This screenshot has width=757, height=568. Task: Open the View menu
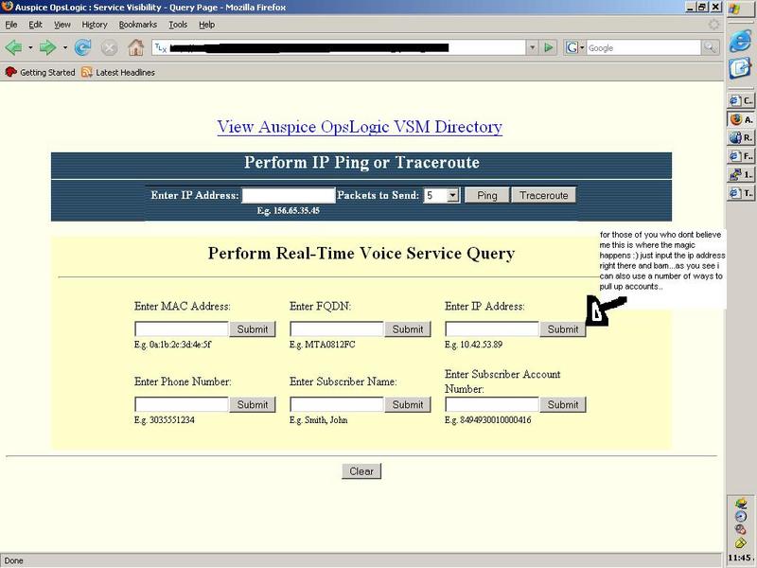pyautogui.click(x=62, y=25)
